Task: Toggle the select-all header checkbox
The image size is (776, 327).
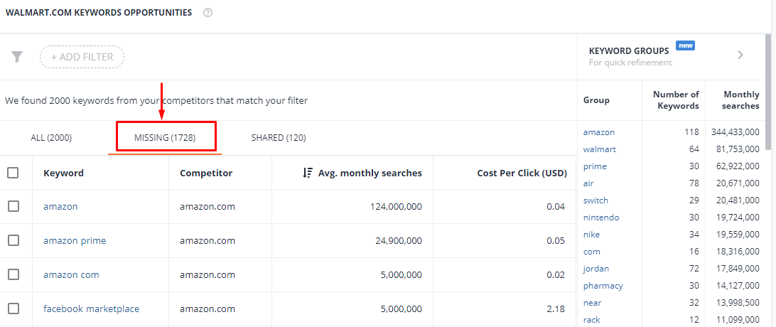Action: (x=14, y=173)
